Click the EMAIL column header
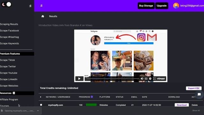204x115 pixels. point(134,97)
